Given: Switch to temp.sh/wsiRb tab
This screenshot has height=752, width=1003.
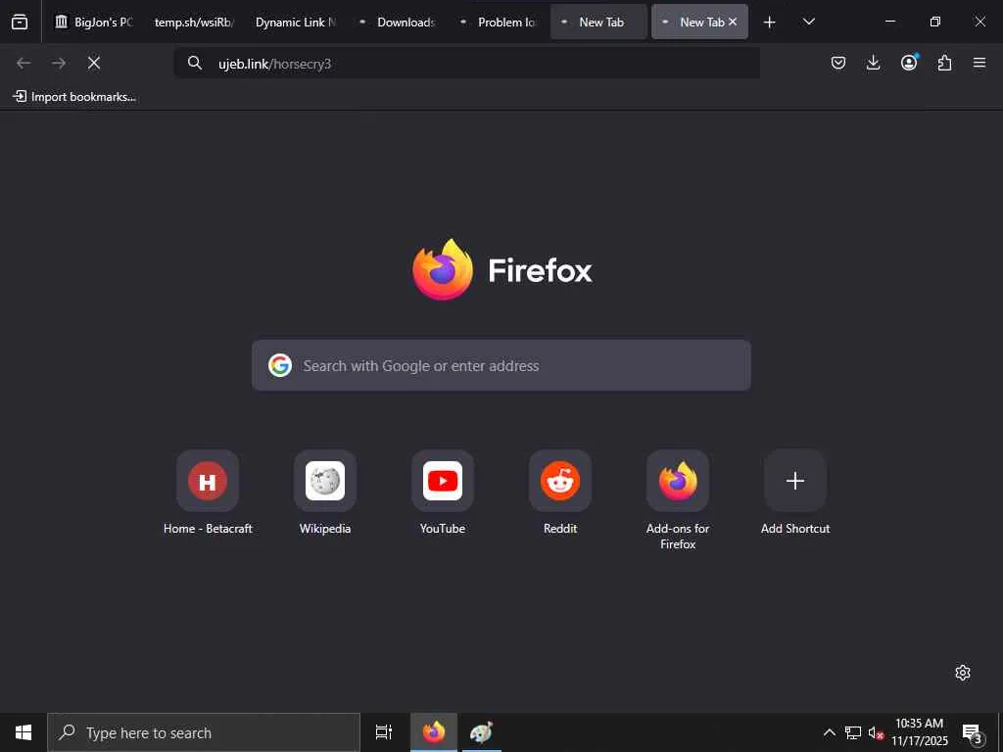Looking at the screenshot, I should [194, 22].
